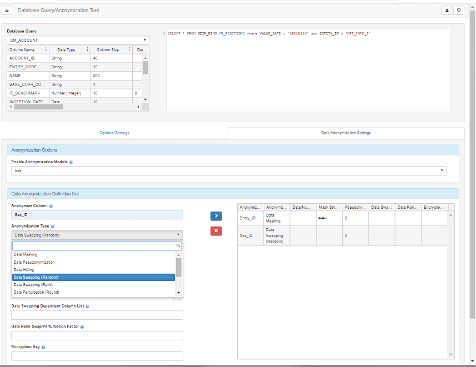This screenshot has width=476, height=367.
Task: Click the search magnifier in the type dropdown
Action: (178, 245)
